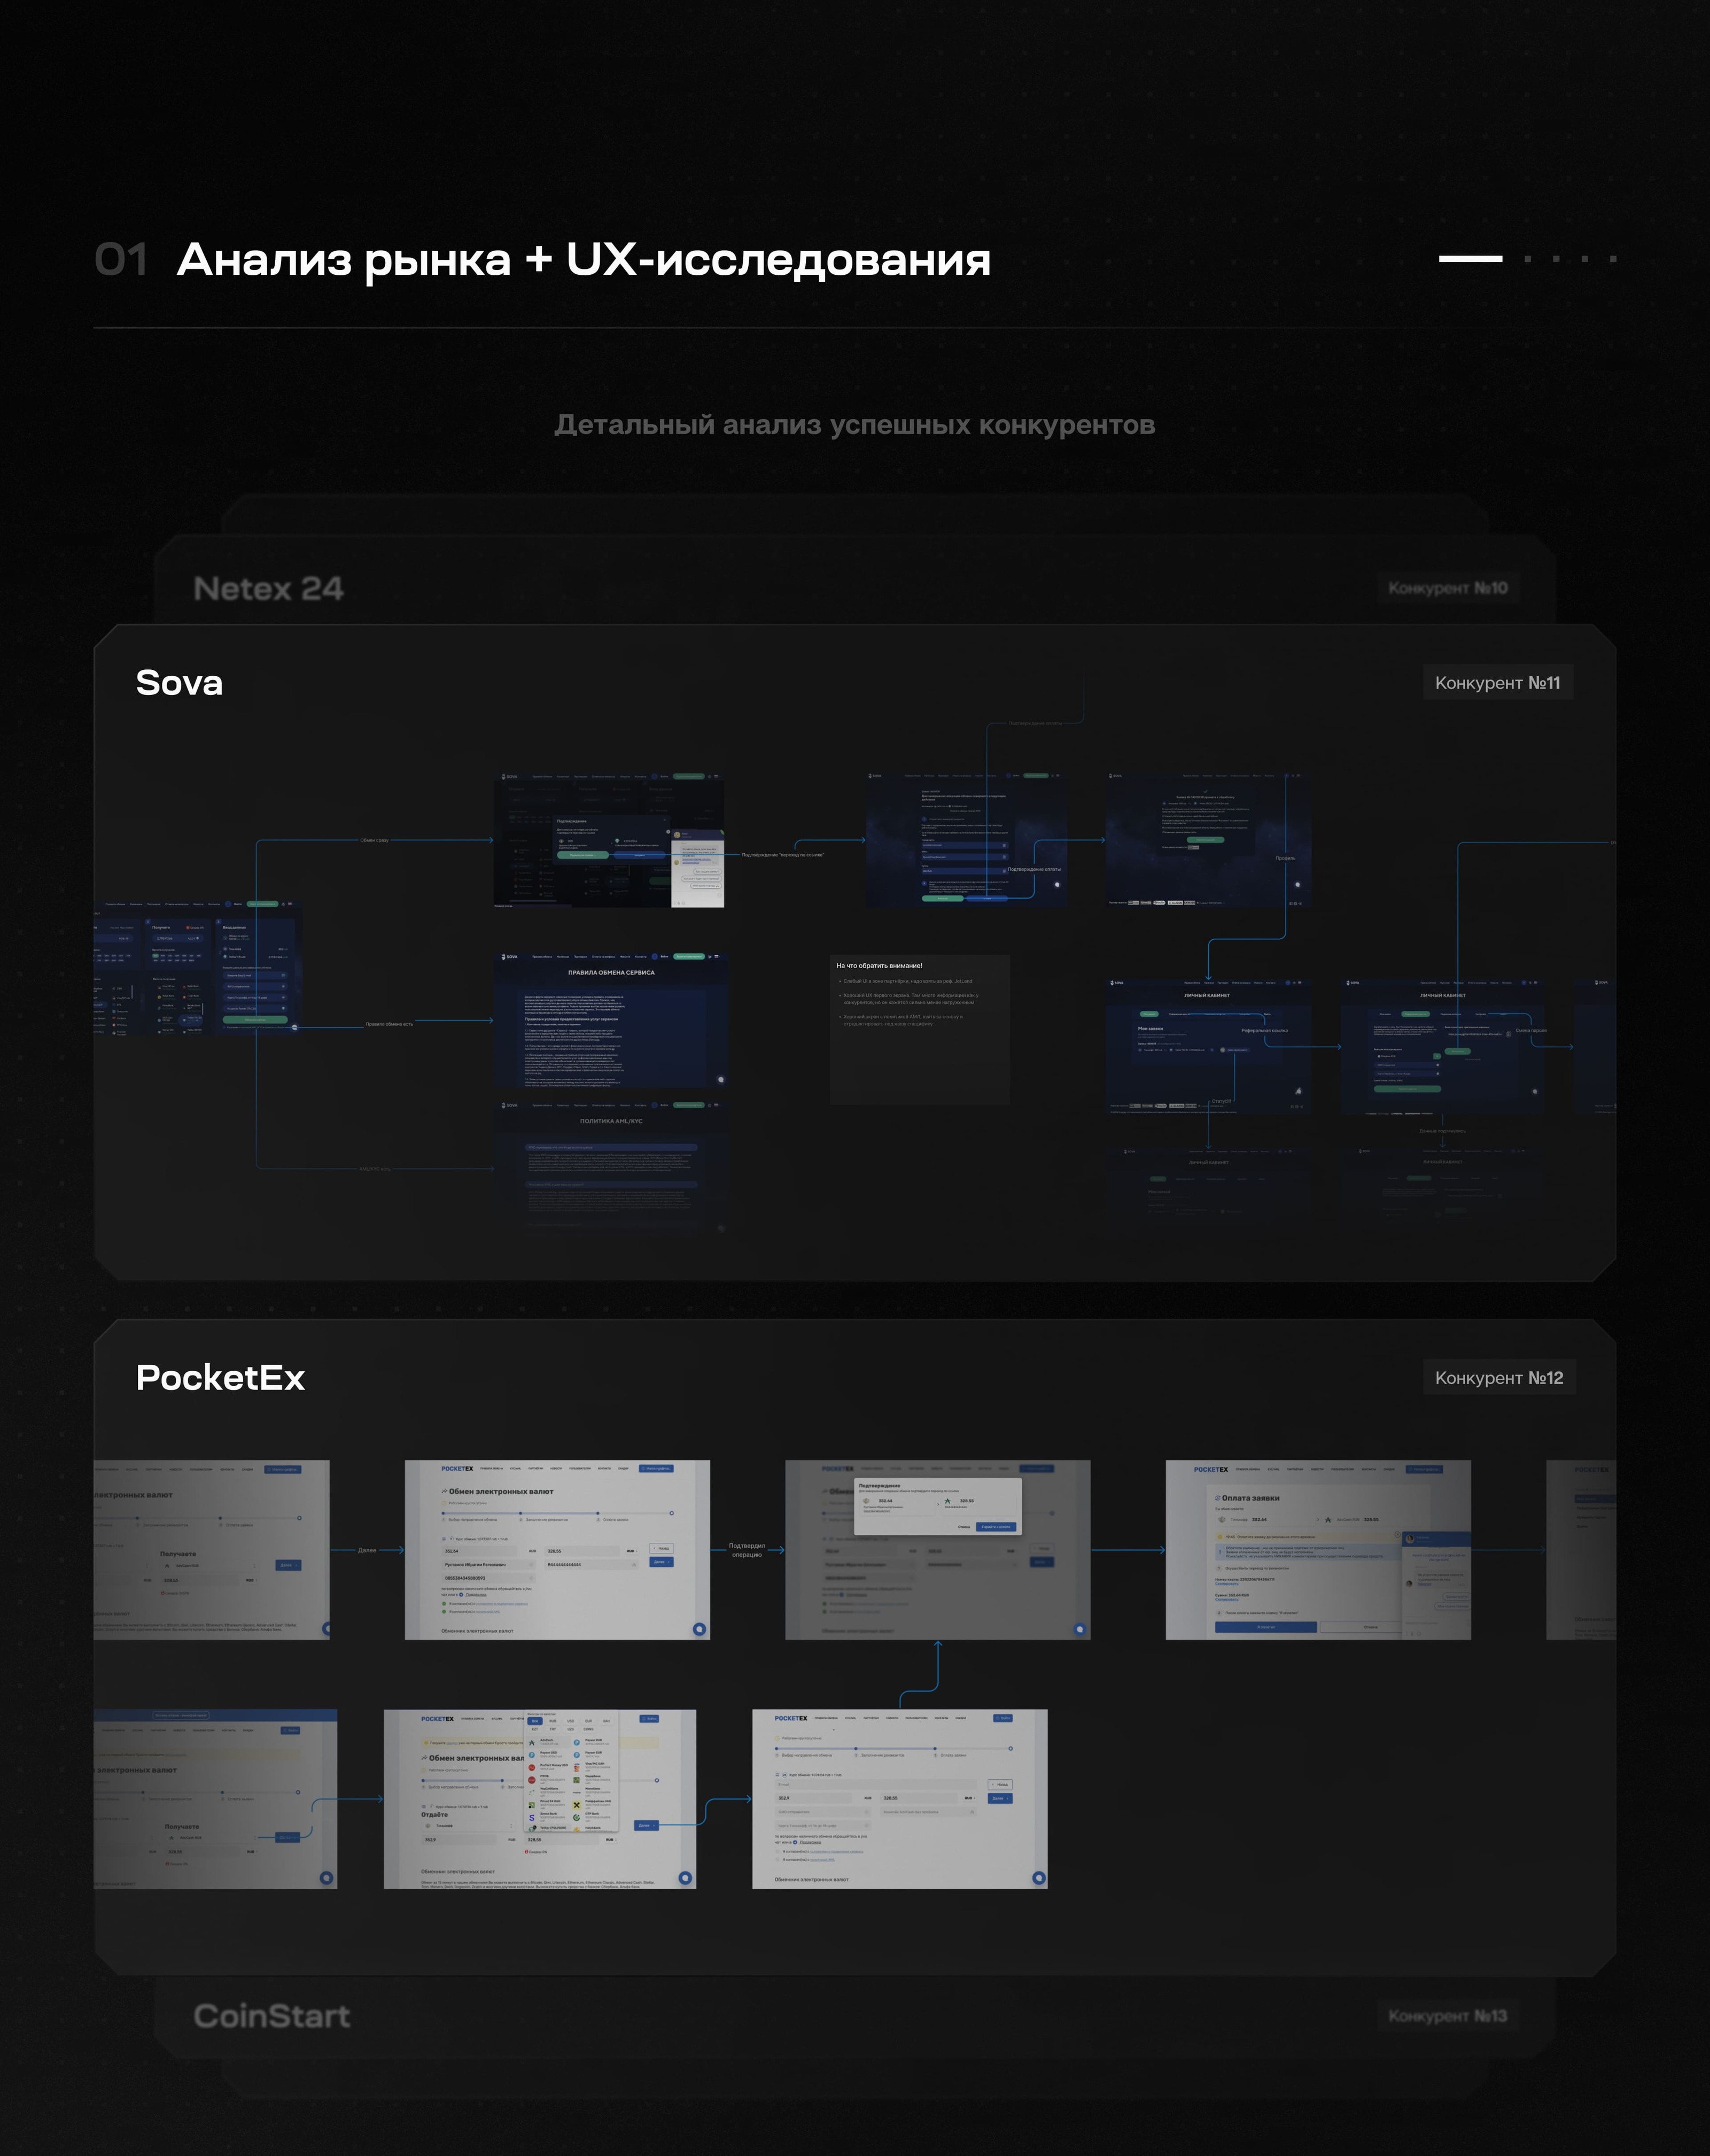The image size is (1710, 2156).
Task: Open the AdvCash RUB dropdown under Получаете
Action: [210, 1565]
